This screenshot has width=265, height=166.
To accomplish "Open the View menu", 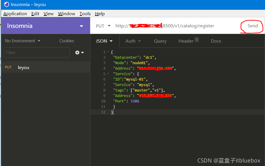I will tap(49, 14).
